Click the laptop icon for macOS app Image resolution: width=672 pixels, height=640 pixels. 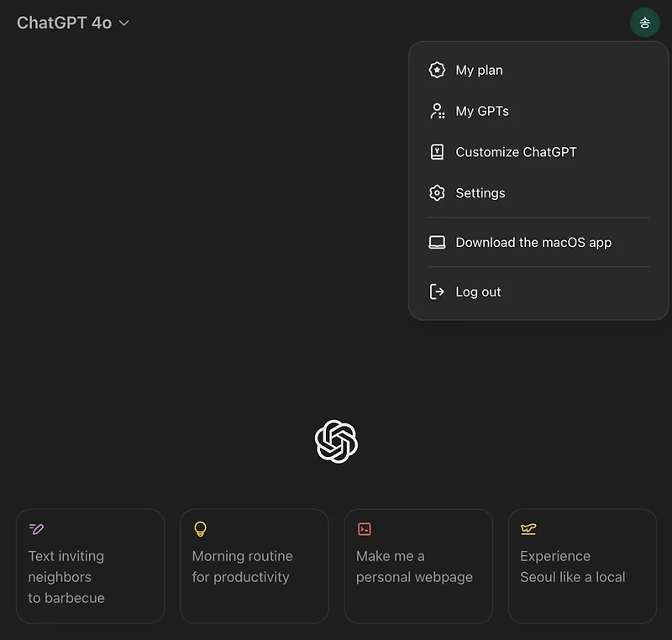(437, 242)
